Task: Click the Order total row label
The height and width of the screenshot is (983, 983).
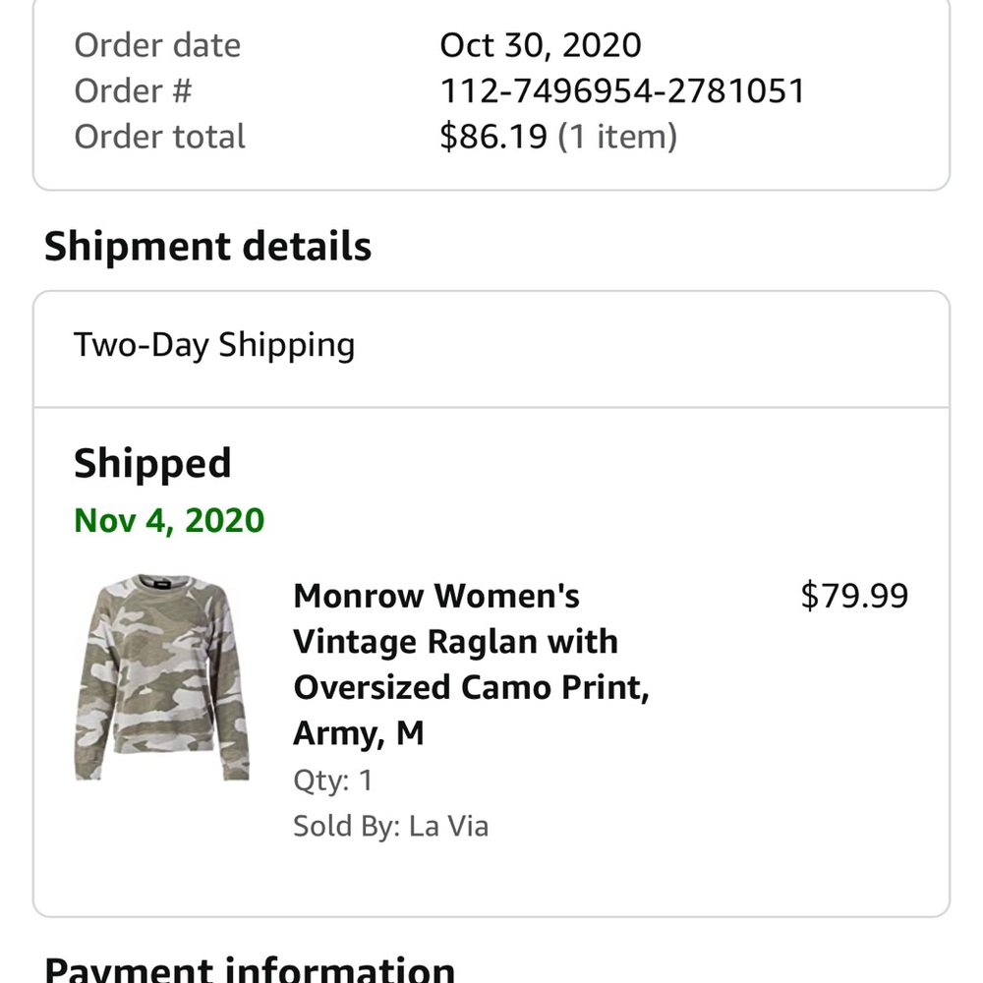Action: coord(159,136)
